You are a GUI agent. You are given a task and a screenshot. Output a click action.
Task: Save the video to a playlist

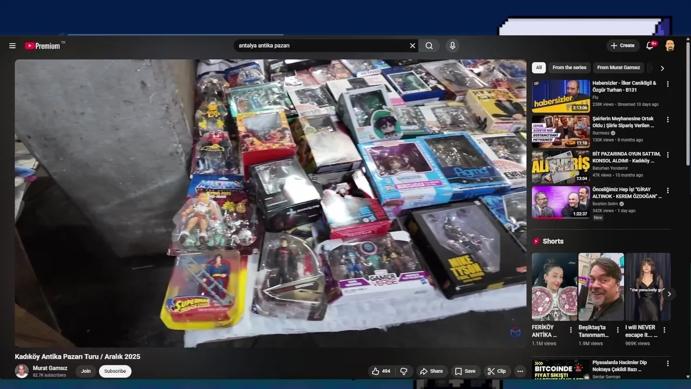click(x=465, y=371)
